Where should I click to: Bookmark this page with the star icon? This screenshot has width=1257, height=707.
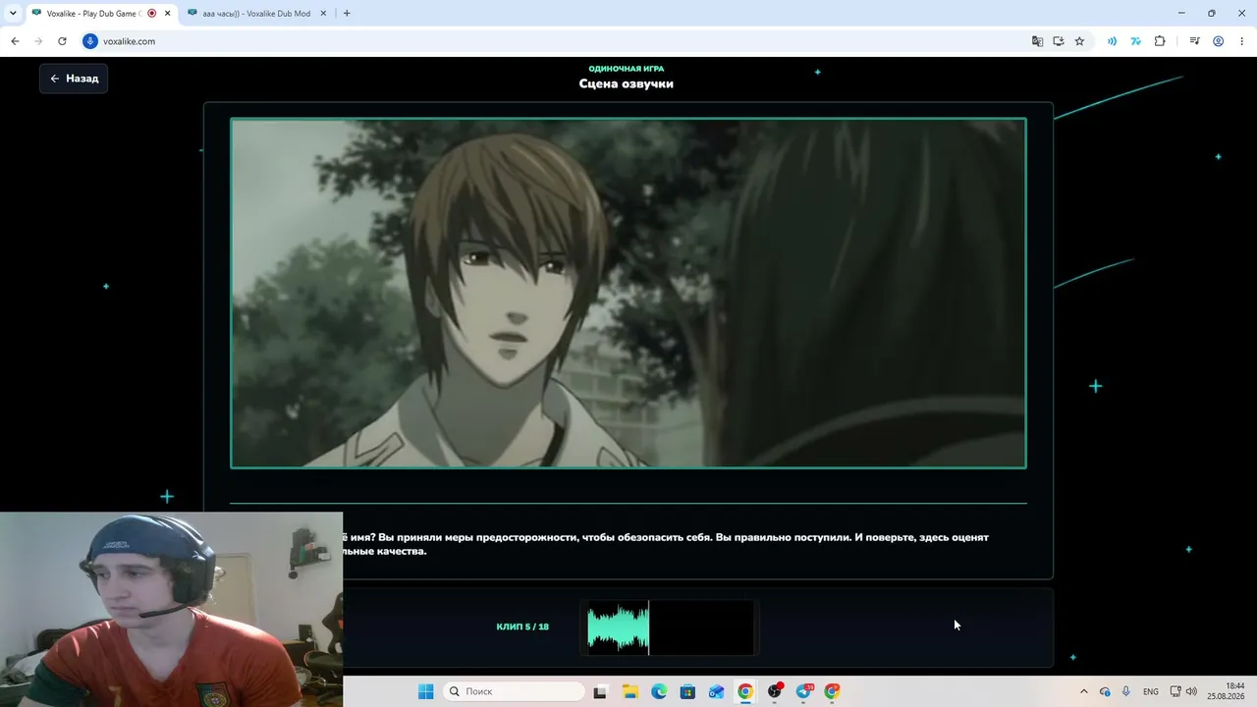[1079, 41]
